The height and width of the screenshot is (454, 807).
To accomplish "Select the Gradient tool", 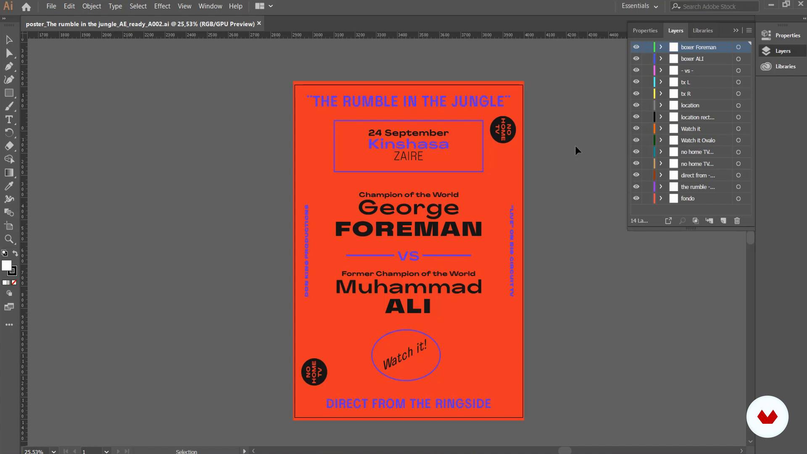I will click(9, 173).
